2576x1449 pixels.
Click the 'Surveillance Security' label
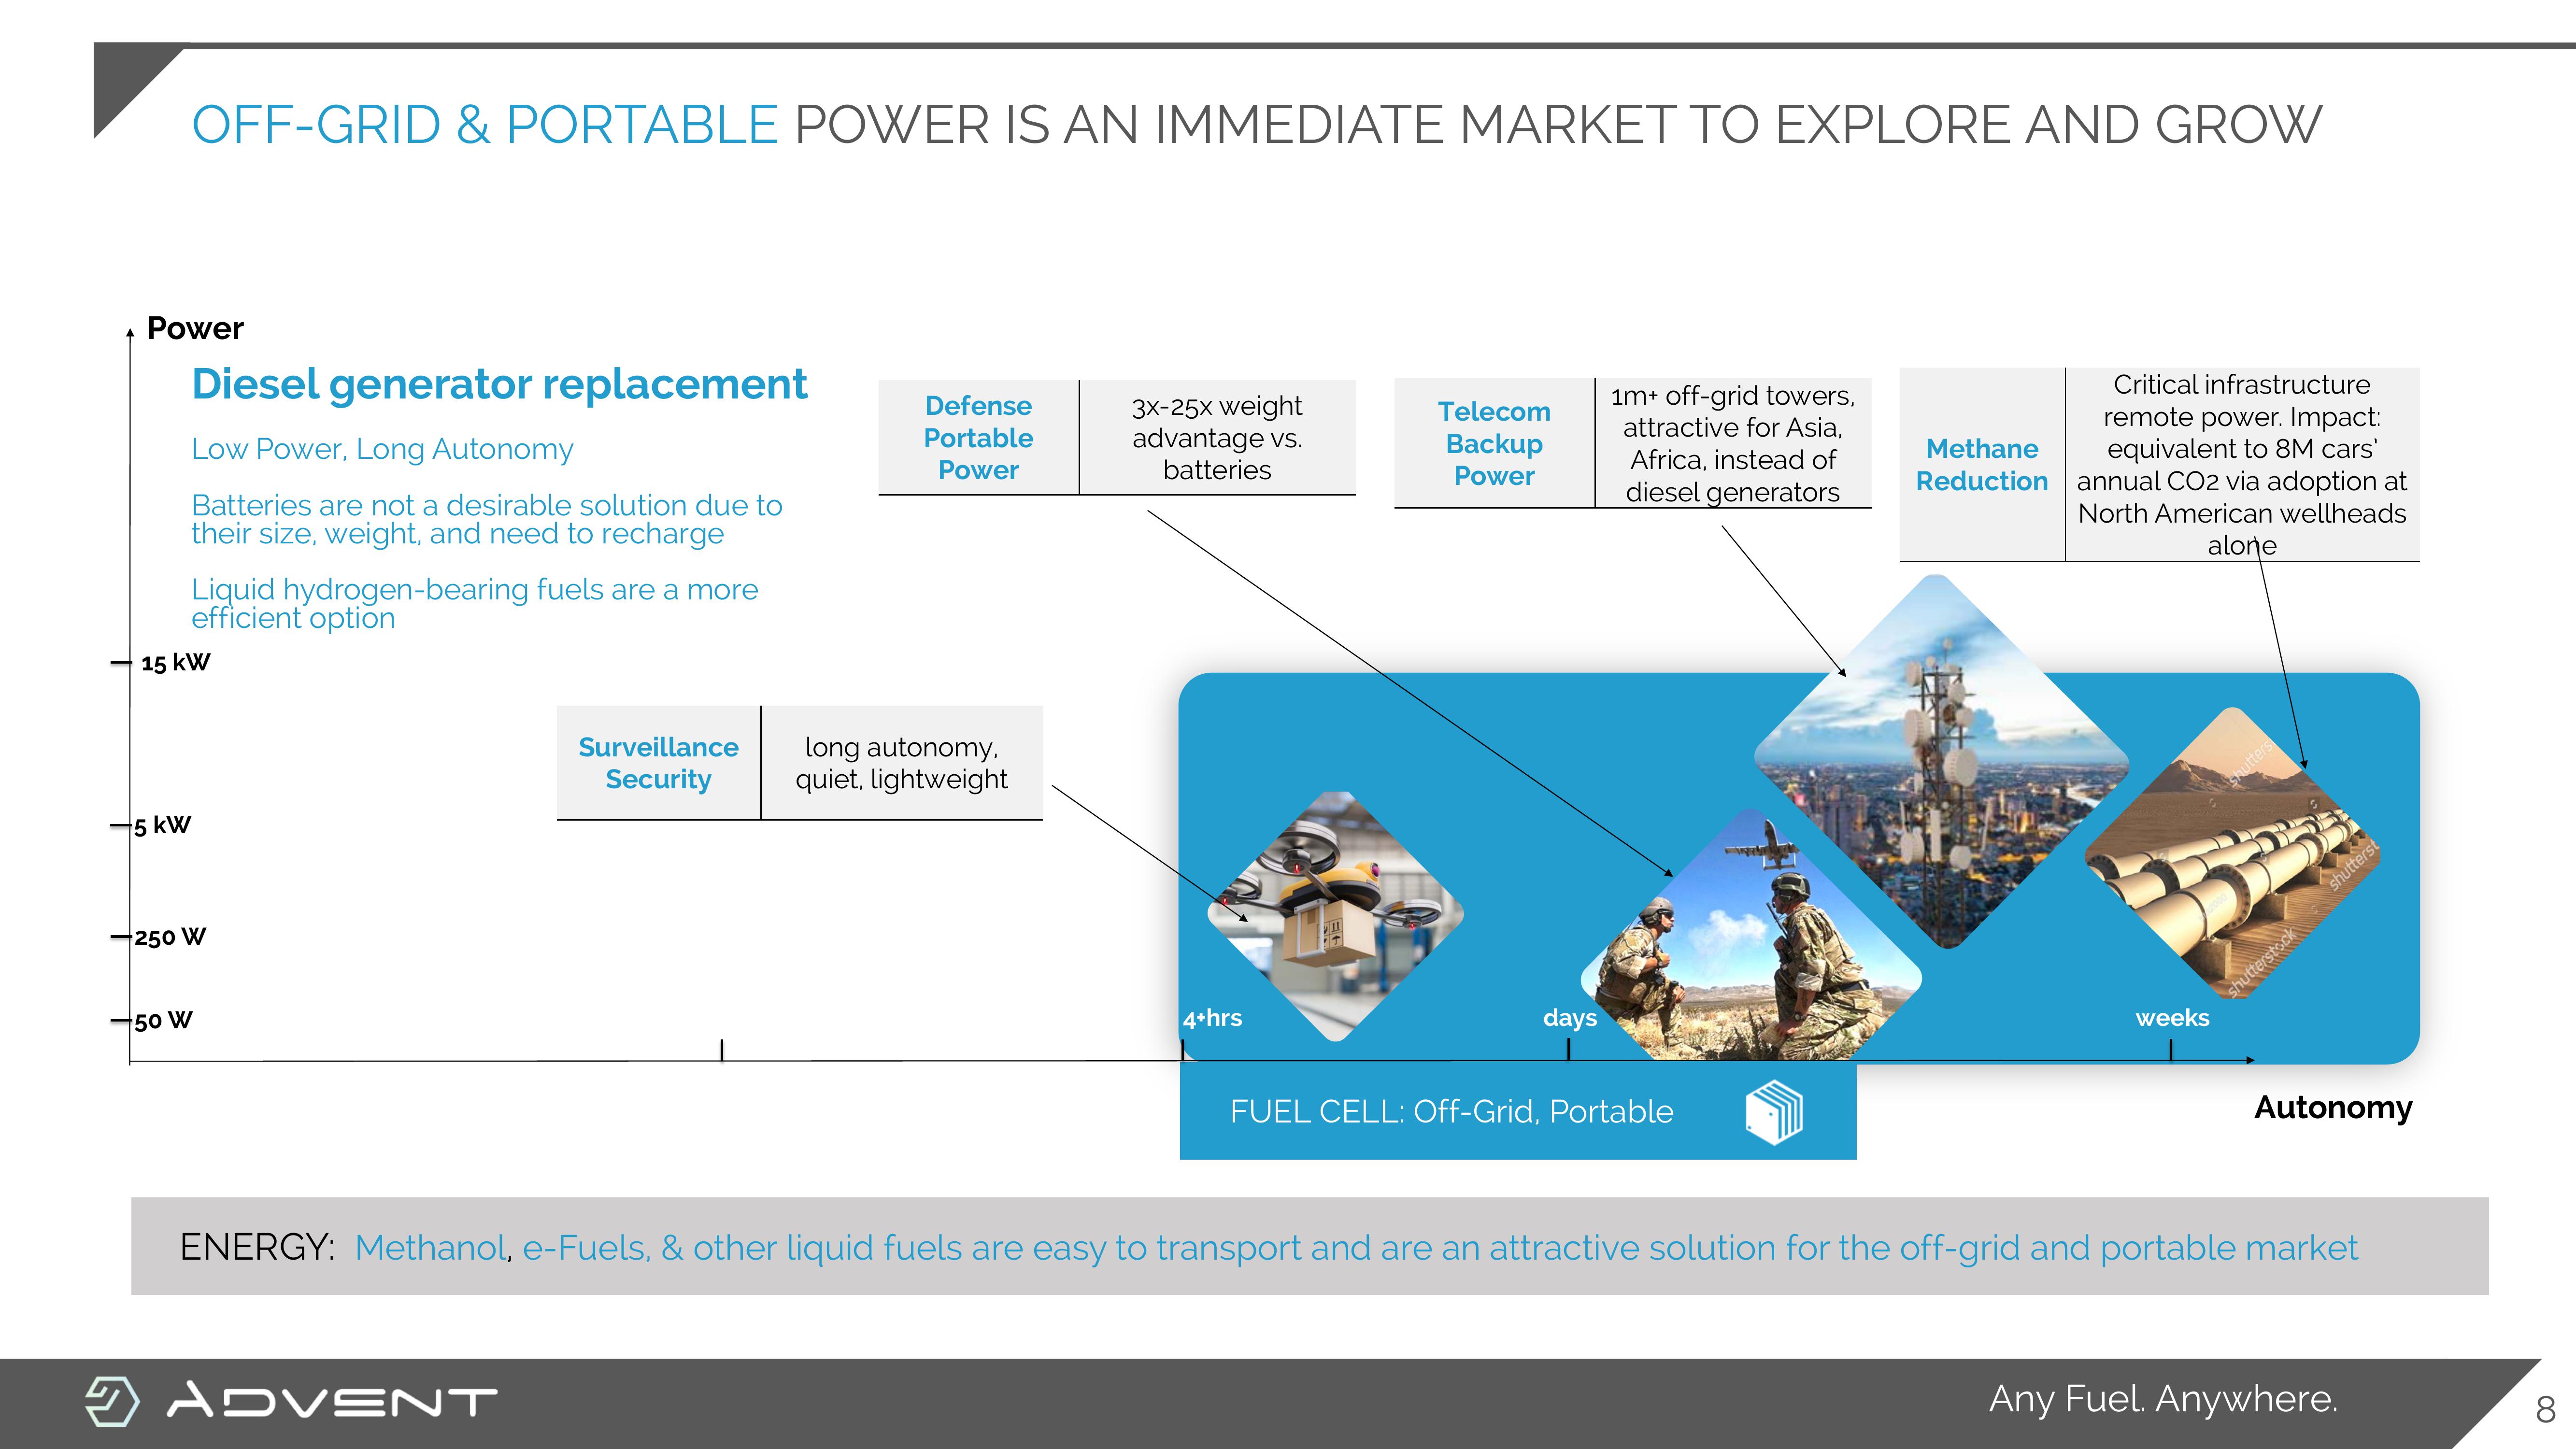[658, 763]
